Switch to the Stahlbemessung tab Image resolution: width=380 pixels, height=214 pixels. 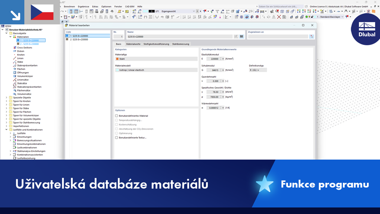[x=181, y=44]
